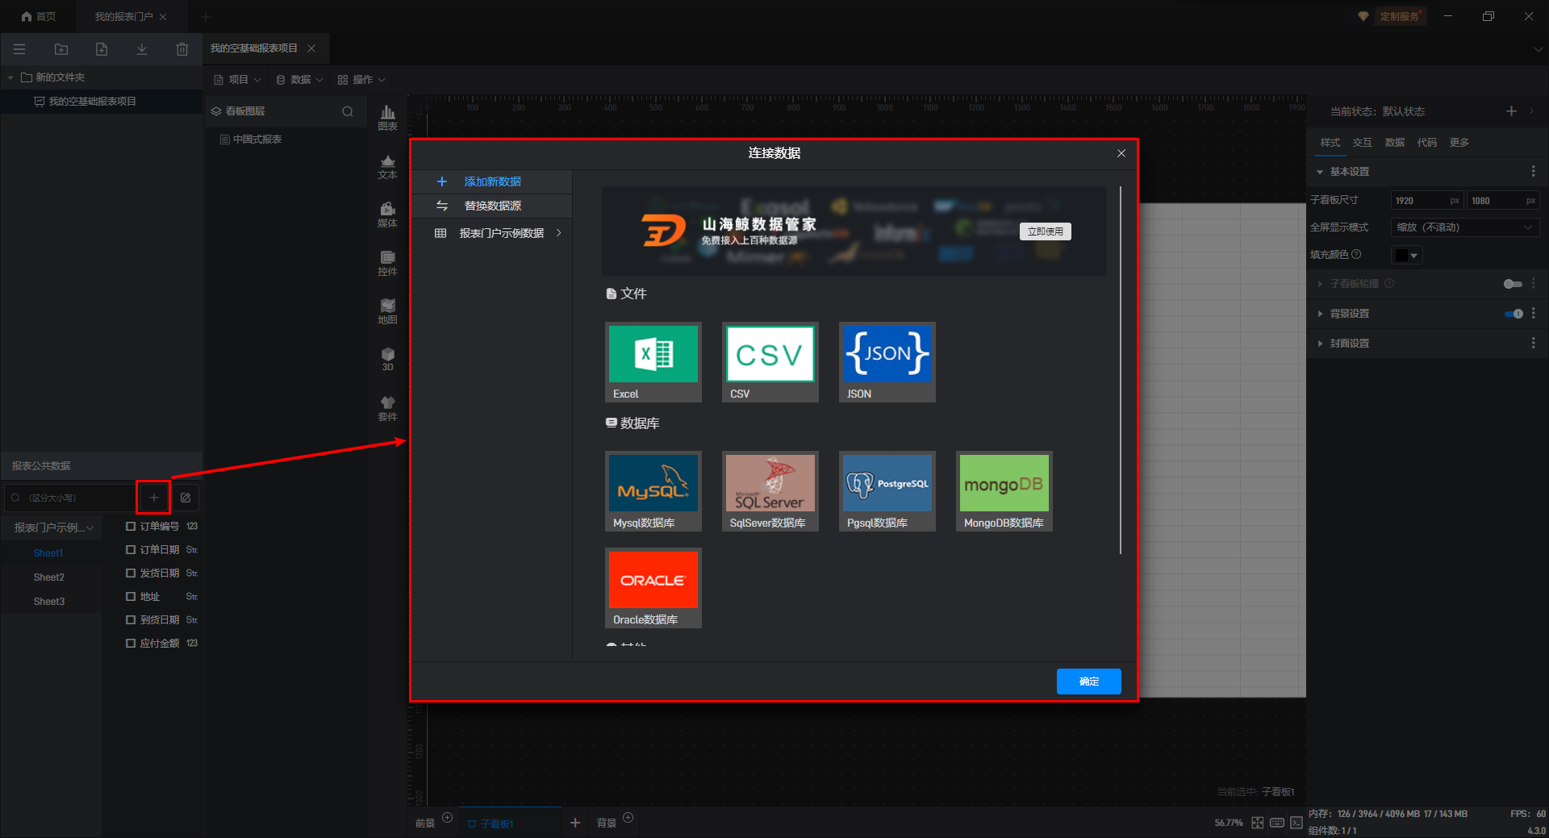Check the 发货日期 field checkbox
This screenshot has width=1549, height=838.
tap(131, 573)
